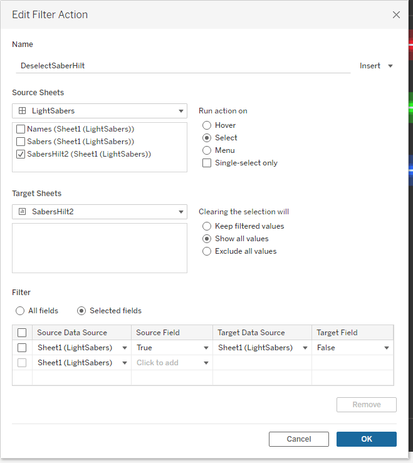The image size is (413, 463).
Task: Choose the Menu run action option
Action: click(207, 150)
